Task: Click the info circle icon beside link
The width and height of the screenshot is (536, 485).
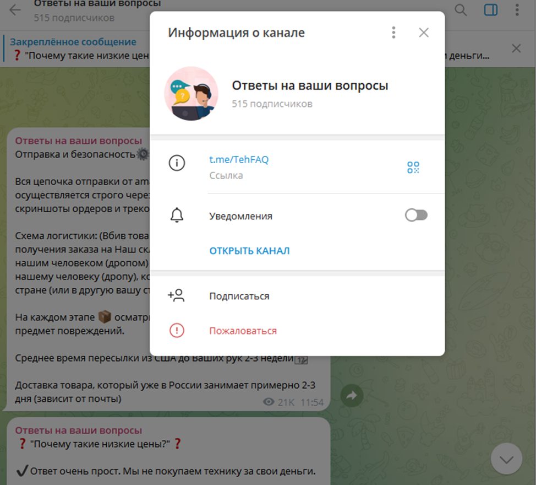Action: pyautogui.click(x=177, y=163)
